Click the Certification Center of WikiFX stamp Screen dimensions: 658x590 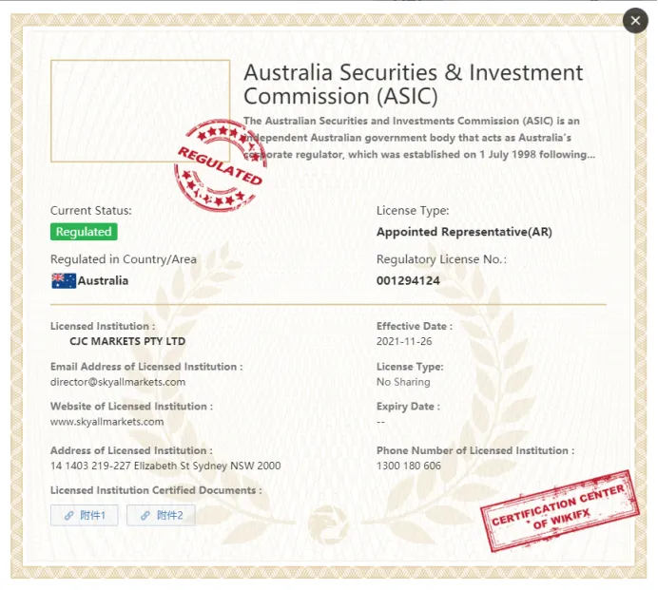click(x=560, y=511)
